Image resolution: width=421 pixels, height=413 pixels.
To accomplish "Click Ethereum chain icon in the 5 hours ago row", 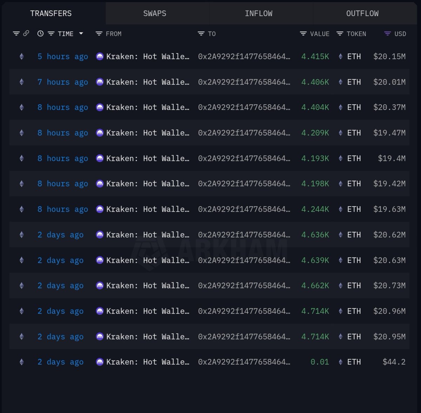I will (22, 57).
